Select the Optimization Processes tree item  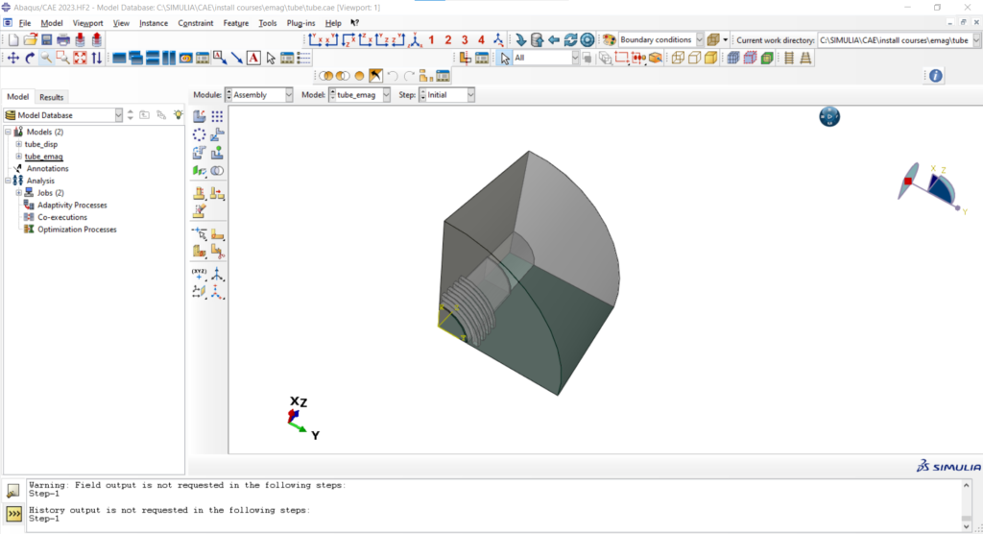77,230
